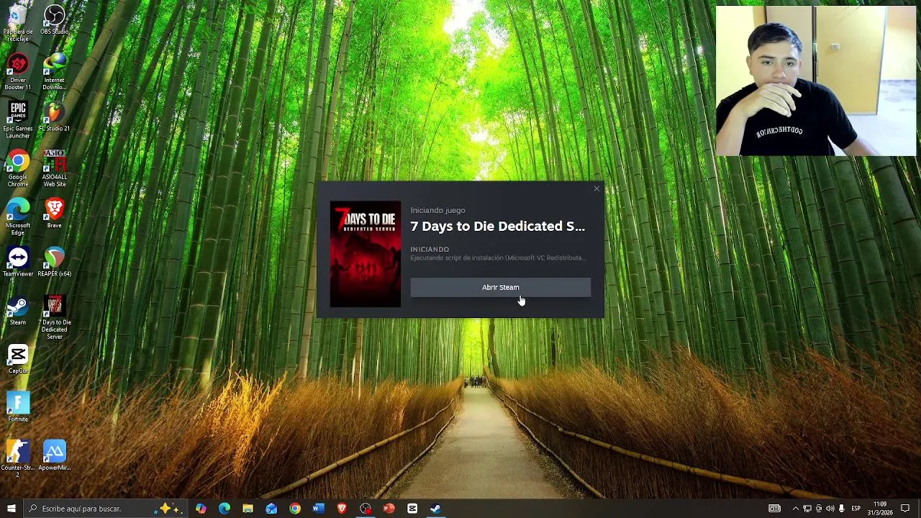Viewport: 921px width, 518px height.
Task: Click the Abrir Steam button
Action: click(x=500, y=287)
